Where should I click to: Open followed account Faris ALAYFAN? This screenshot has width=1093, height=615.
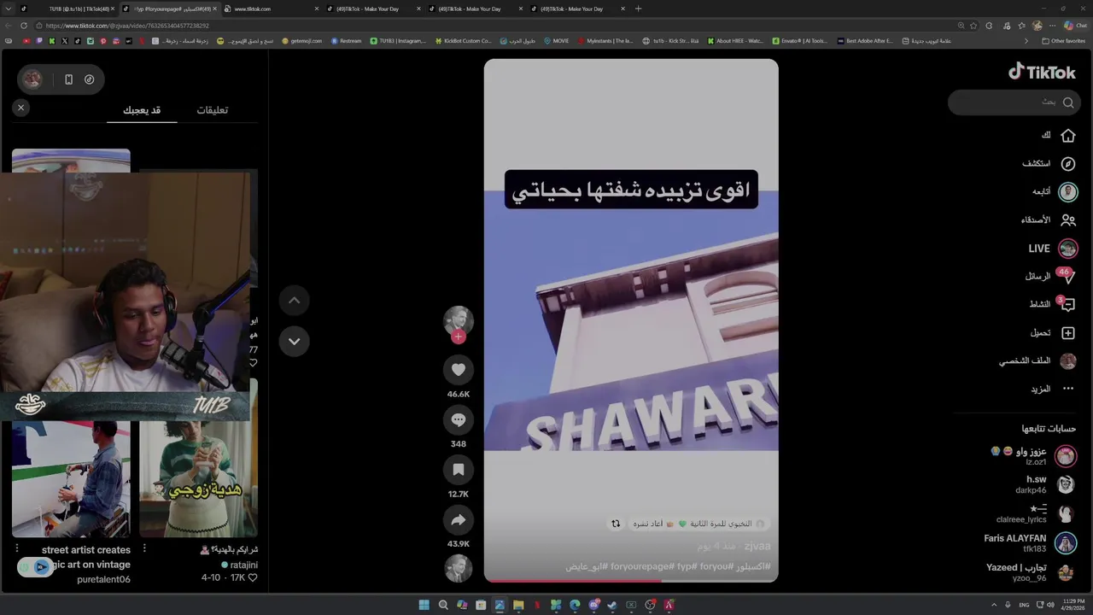click(1030, 542)
